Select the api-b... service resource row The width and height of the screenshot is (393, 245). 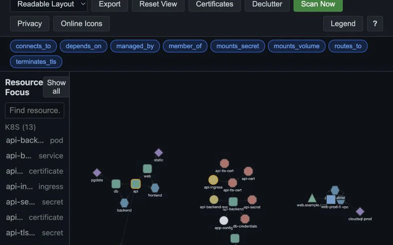tap(35, 156)
